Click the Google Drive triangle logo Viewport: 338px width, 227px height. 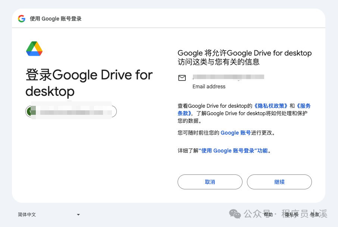click(x=34, y=48)
